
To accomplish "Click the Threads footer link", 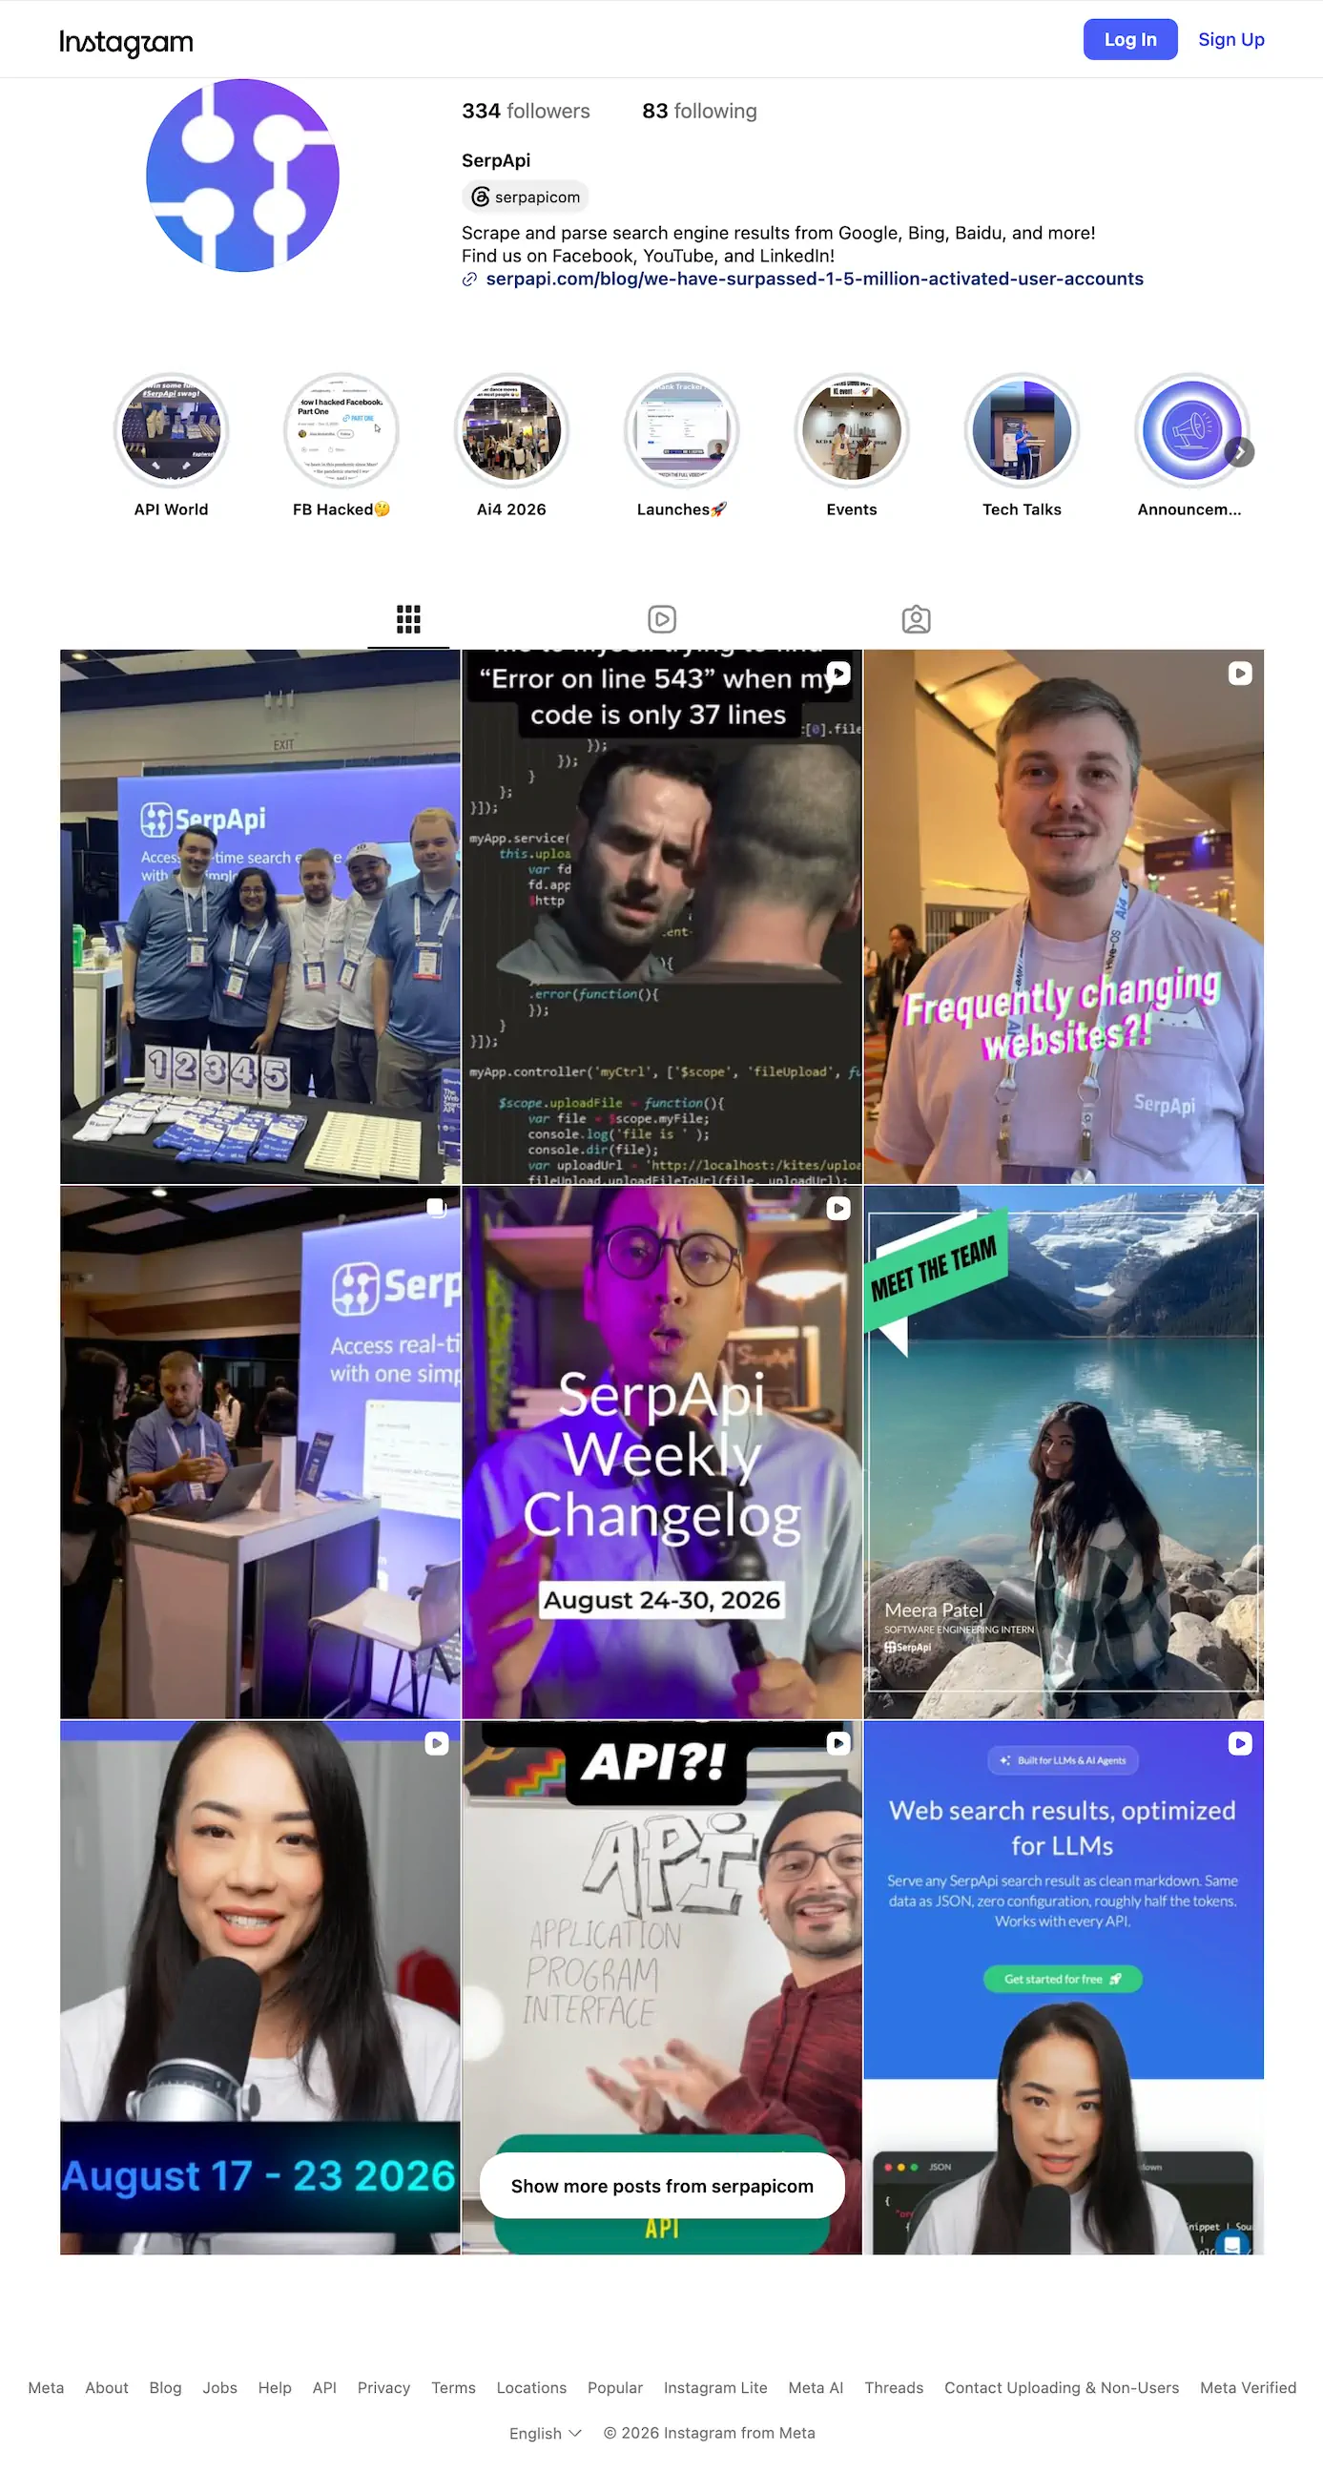I will pyautogui.click(x=893, y=2387).
